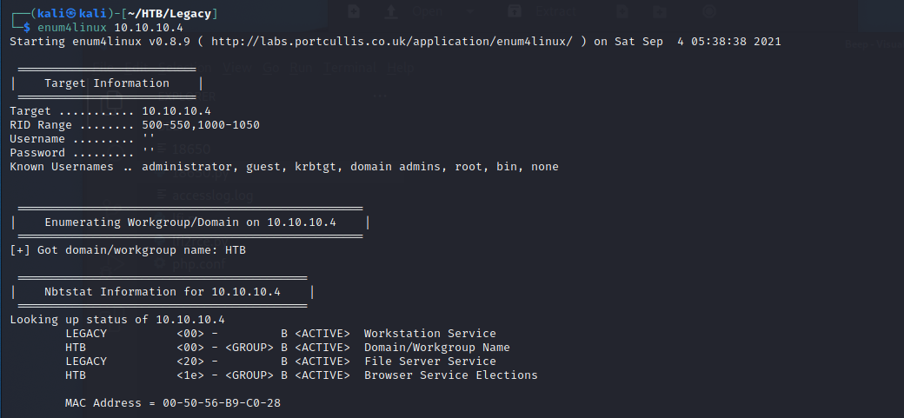Click the new archive icon in faint toolbar
This screenshot has width=904, height=418.
tap(353, 11)
